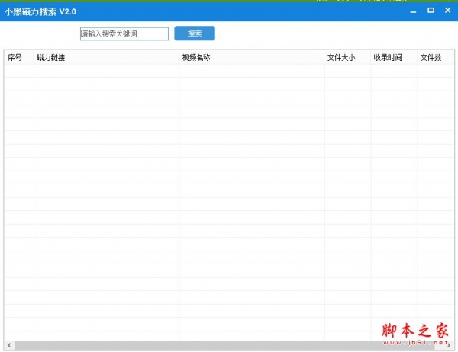Click the blue 搜索 search button
Viewport: 458px width, 352px height.
tap(195, 34)
